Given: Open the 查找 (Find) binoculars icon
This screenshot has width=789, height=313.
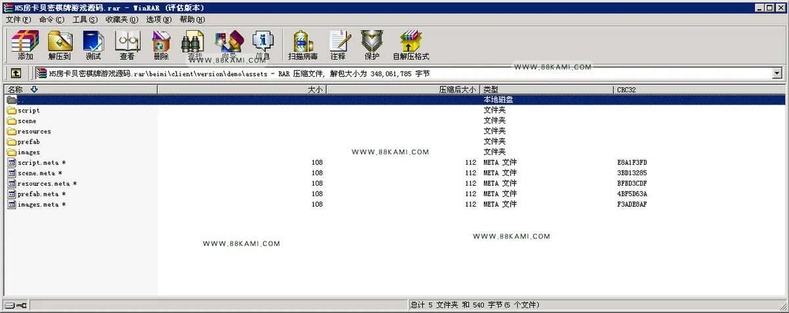Looking at the screenshot, I should (x=195, y=45).
